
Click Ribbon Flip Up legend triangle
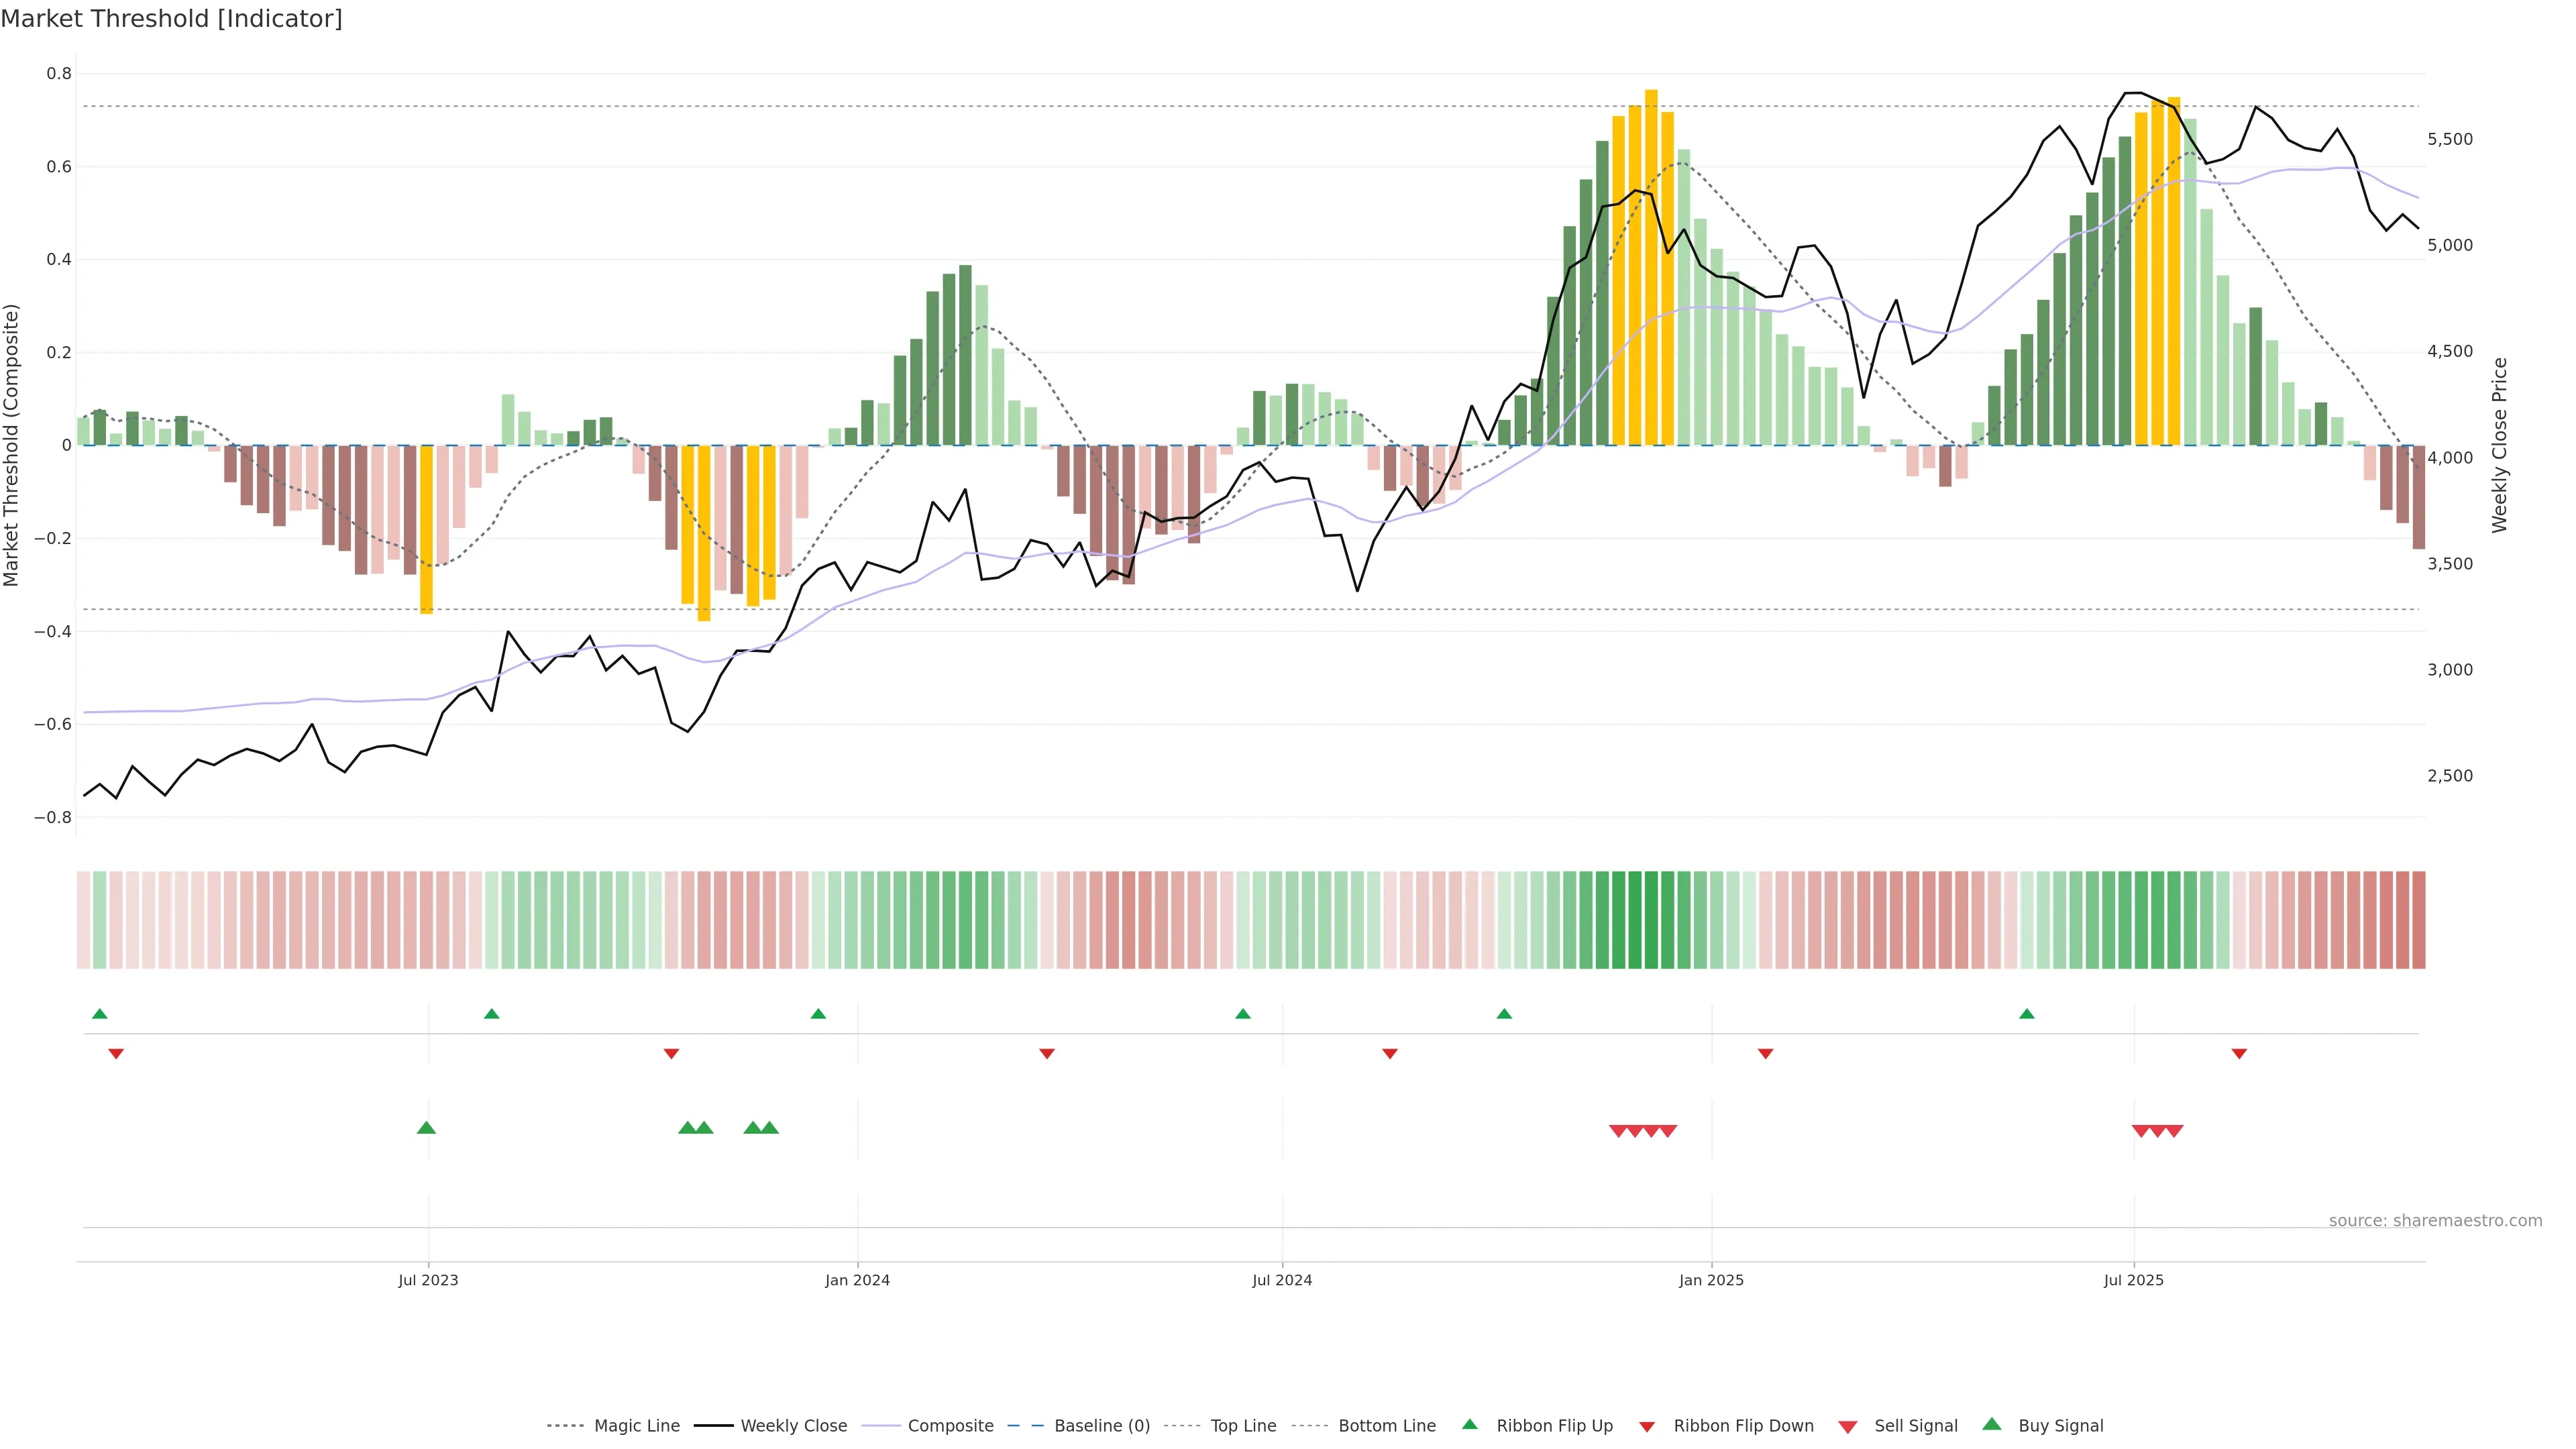pos(1469,1425)
